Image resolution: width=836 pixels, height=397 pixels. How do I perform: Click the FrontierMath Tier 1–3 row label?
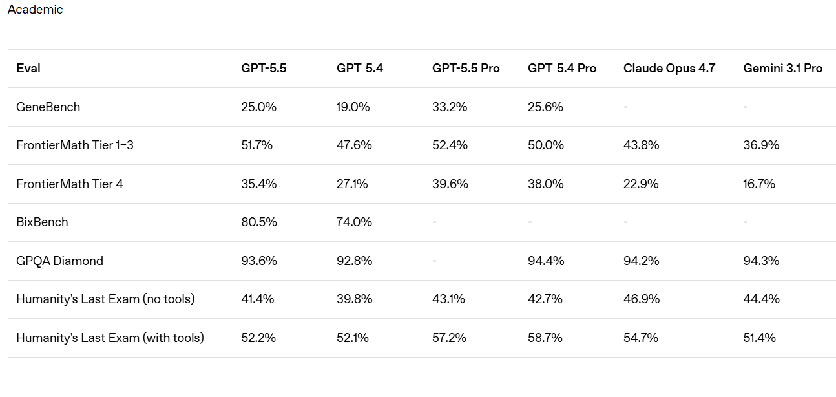(75, 145)
